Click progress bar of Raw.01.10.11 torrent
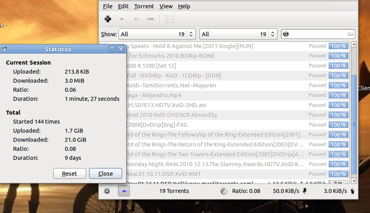Viewport: 370px width, 213px height. pyautogui.click(x=338, y=174)
